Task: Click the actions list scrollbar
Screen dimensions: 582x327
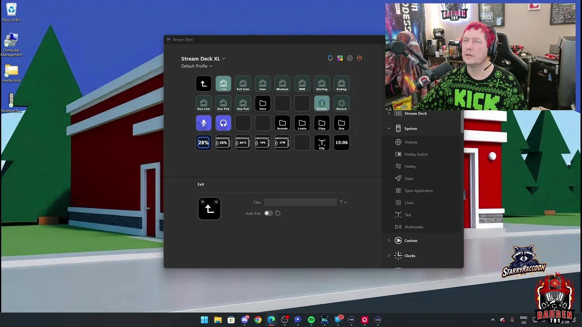Action: [462, 122]
